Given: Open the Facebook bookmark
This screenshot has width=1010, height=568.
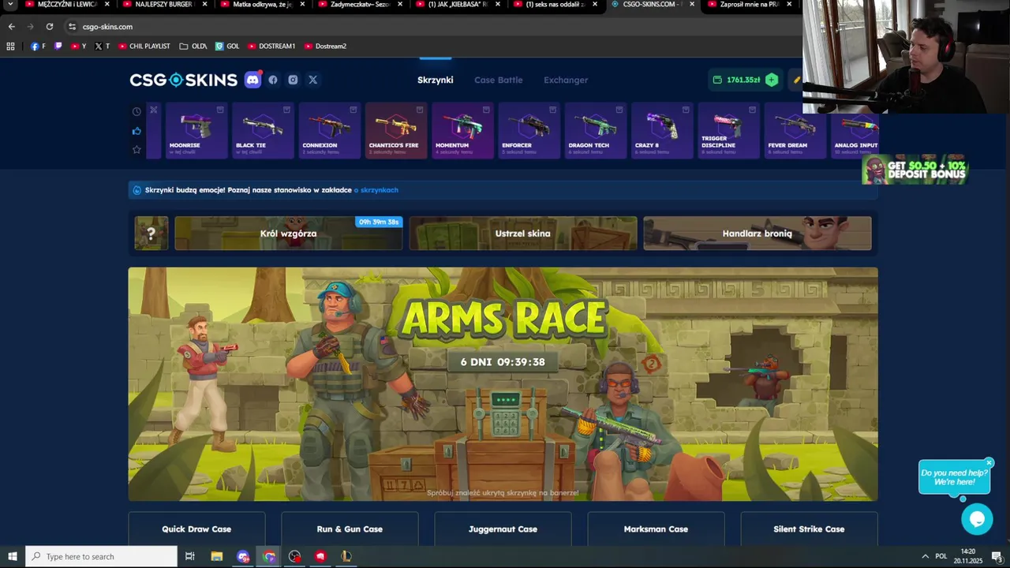Looking at the screenshot, I should click(38, 46).
